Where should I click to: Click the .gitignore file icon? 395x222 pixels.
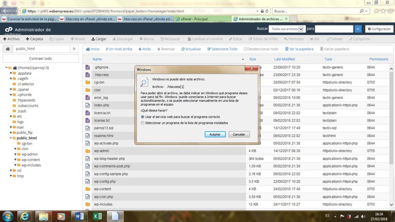88,67
